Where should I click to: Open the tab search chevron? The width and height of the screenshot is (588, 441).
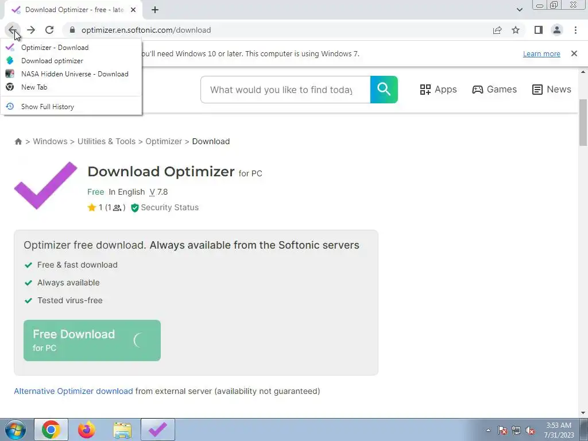pyautogui.click(x=519, y=10)
